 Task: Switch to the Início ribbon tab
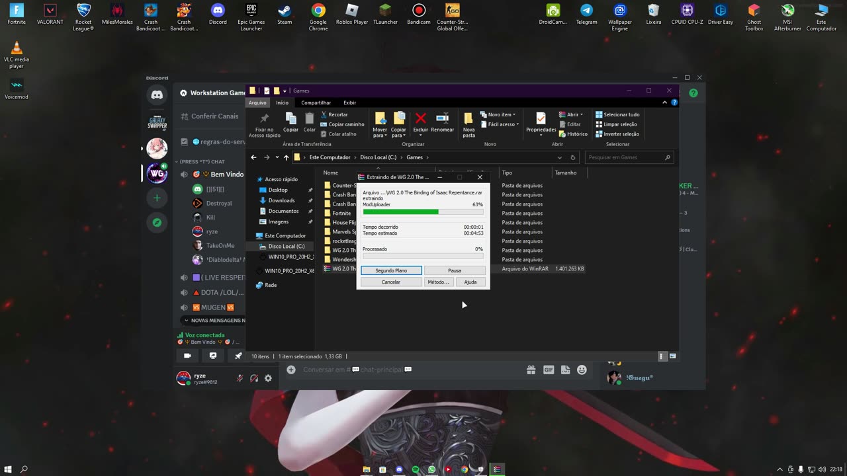pyautogui.click(x=283, y=102)
